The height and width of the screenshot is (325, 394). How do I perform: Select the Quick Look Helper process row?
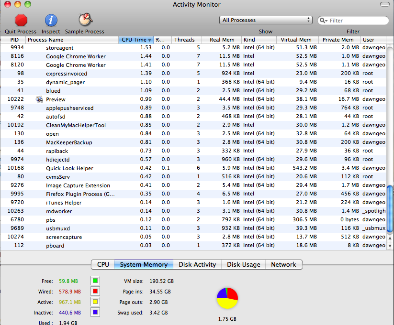click(x=193, y=168)
